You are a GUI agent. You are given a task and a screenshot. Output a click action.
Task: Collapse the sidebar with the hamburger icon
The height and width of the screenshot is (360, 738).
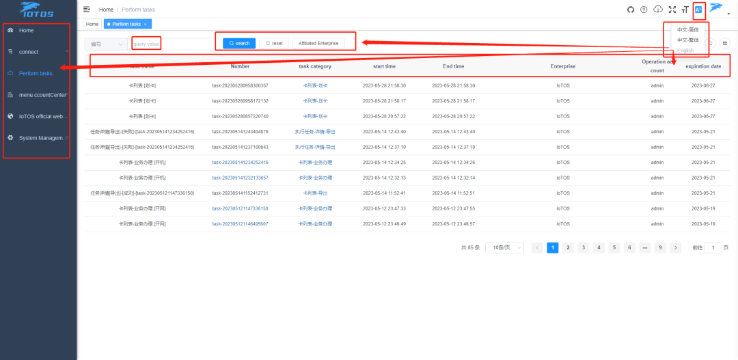coord(87,10)
